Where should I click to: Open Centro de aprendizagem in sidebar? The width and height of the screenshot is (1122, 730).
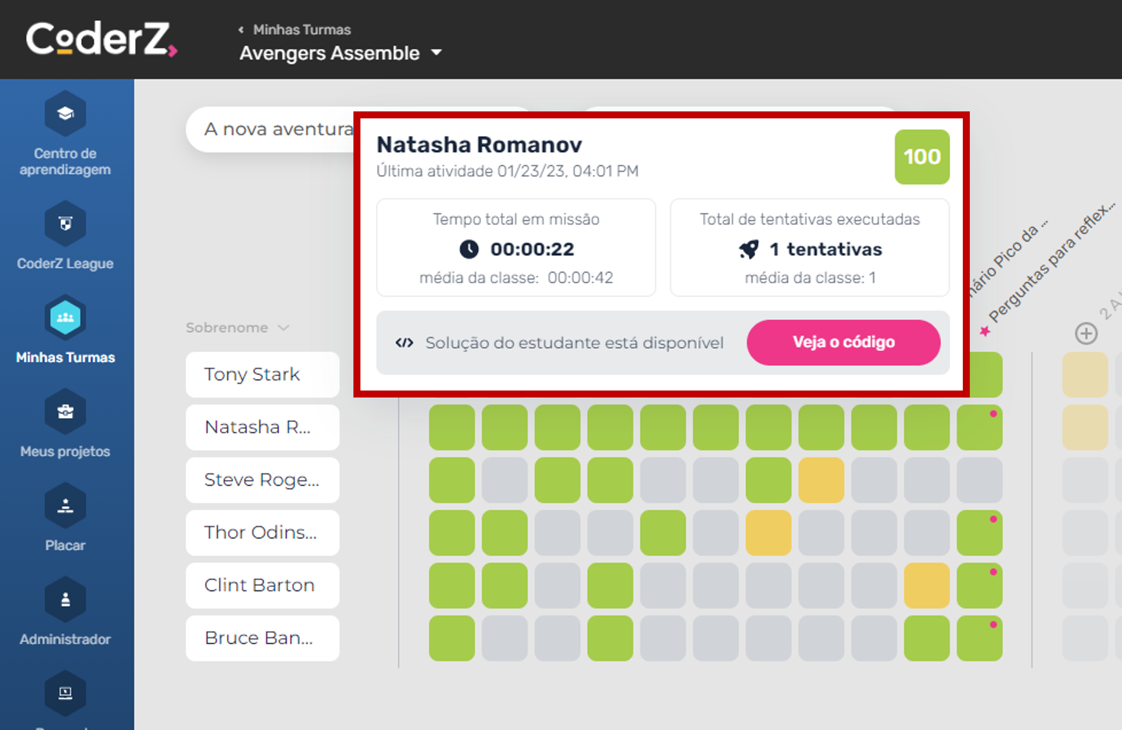(x=65, y=133)
